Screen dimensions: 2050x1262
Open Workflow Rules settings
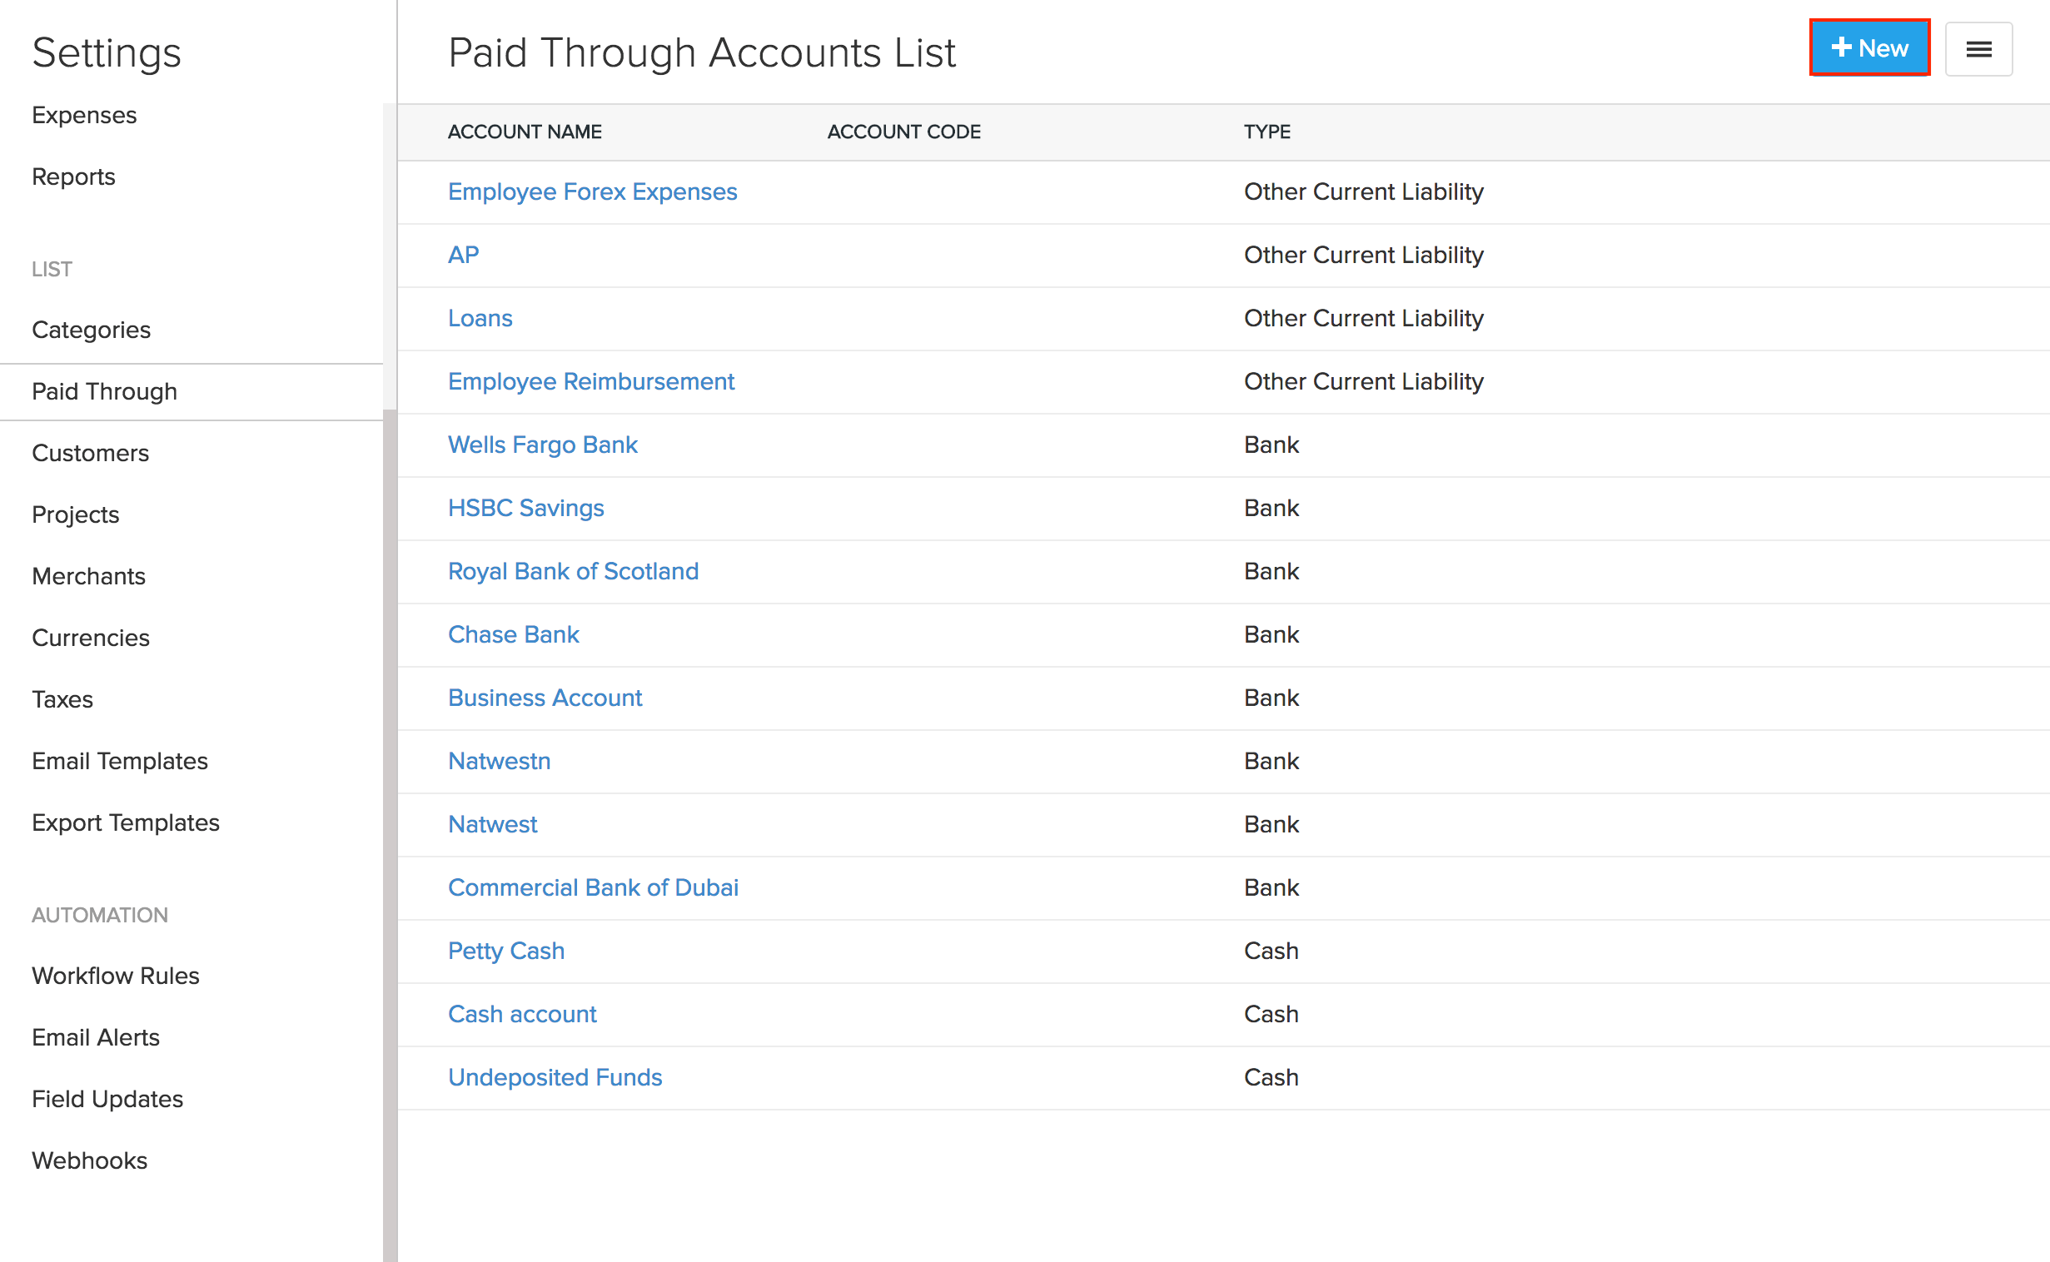(115, 975)
